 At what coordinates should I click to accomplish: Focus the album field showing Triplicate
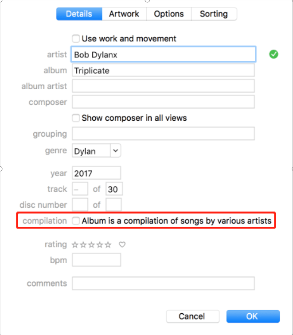(x=164, y=71)
